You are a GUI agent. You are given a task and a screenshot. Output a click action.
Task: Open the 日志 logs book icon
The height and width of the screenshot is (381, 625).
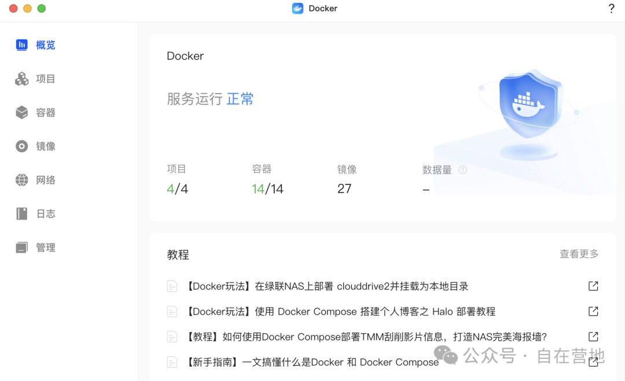tap(22, 214)
